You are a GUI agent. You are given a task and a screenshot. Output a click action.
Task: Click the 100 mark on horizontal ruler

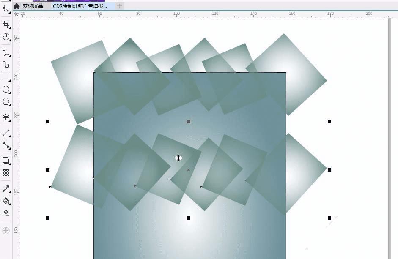(176, 13)
